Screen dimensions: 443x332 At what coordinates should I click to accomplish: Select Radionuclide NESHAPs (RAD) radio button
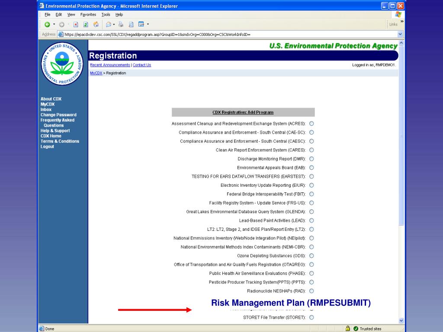coord(311,291)
